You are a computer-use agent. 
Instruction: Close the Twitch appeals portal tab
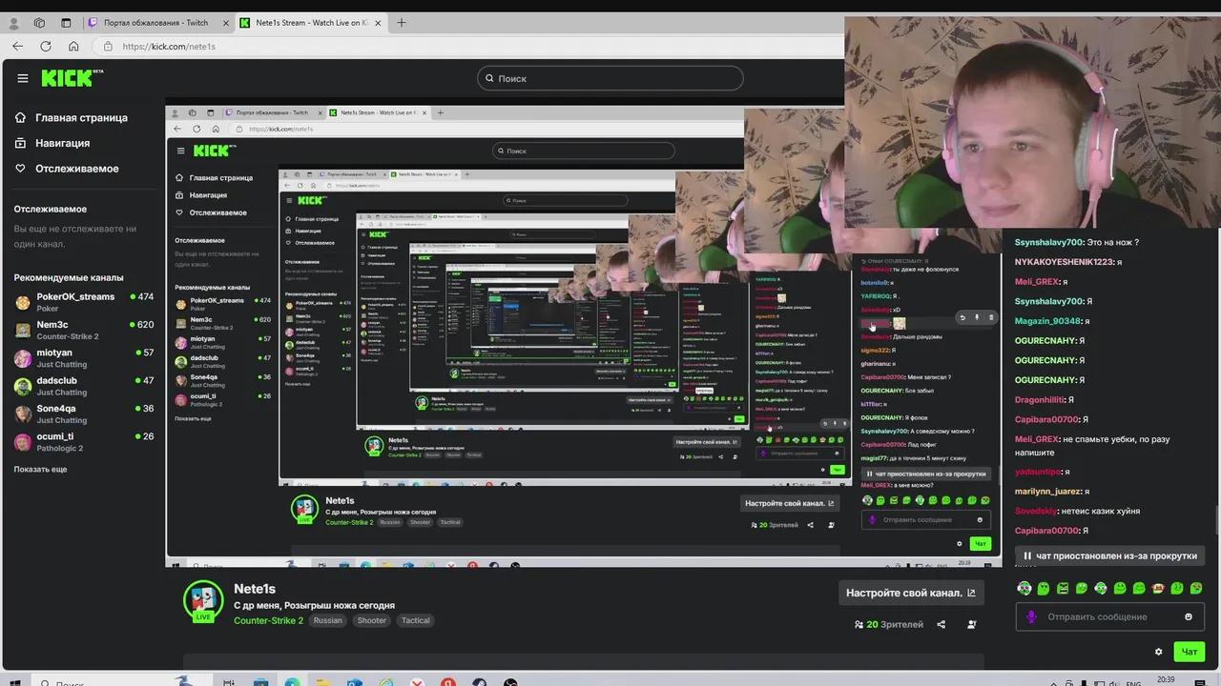tap(226, 23)
